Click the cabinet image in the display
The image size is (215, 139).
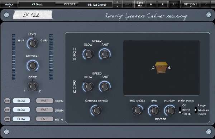pos(161,67)
